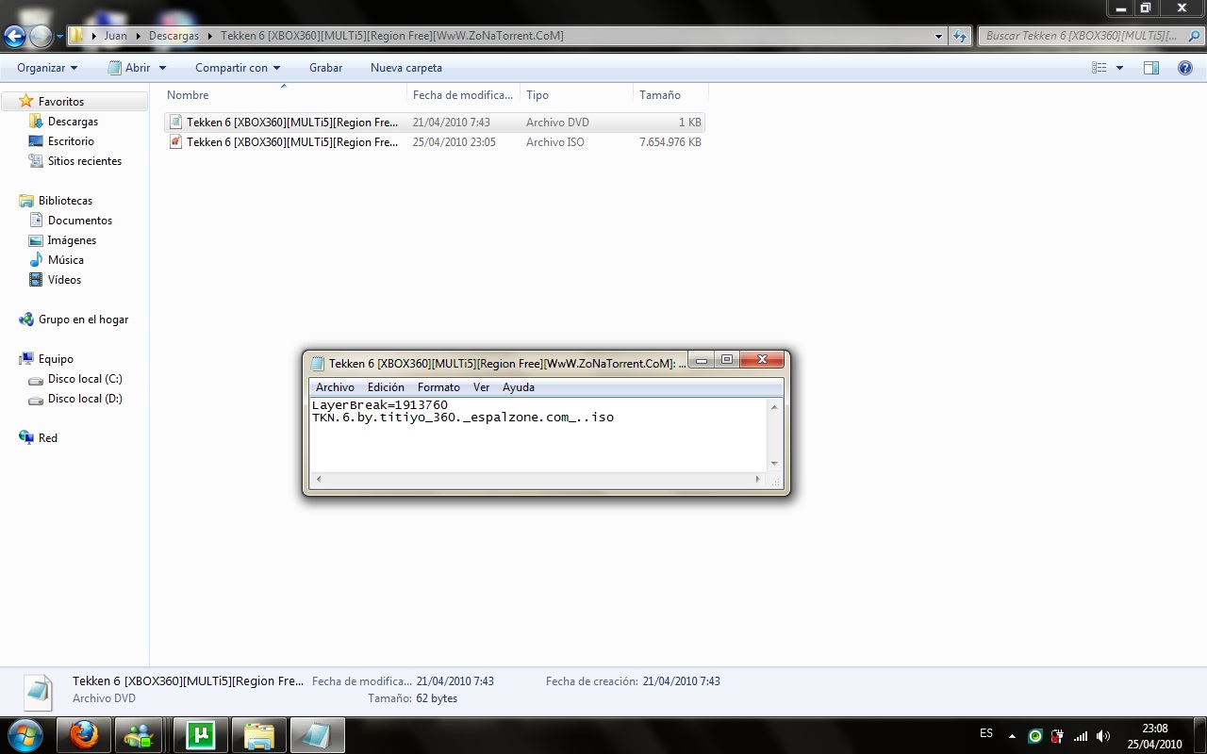The image size is (1207, 754).
Task: Open Escritorio in Favoritos
Action: tap(71, 141)
